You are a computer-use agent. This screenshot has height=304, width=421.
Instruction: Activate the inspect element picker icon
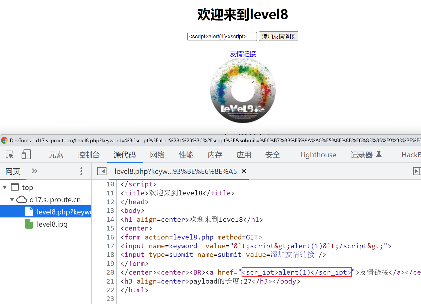10,155
